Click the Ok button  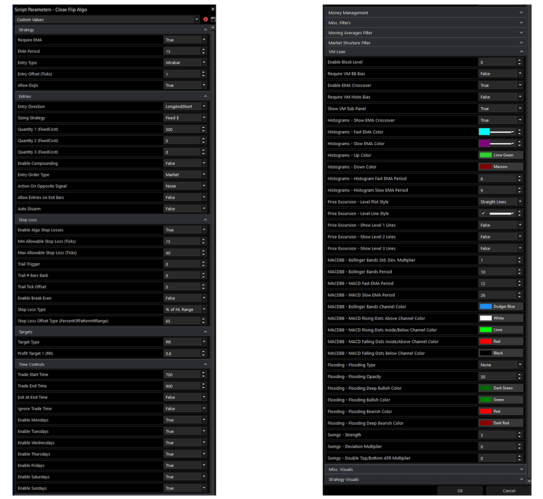point(460,491)
